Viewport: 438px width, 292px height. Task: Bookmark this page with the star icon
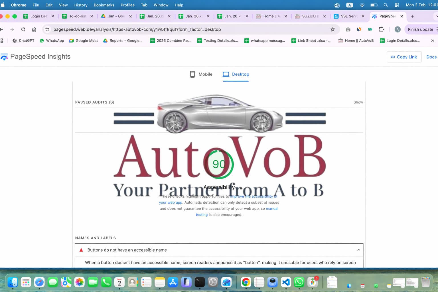(332, 29)
